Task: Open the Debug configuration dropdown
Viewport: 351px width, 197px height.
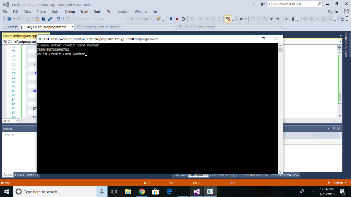Action: (87, 19)
